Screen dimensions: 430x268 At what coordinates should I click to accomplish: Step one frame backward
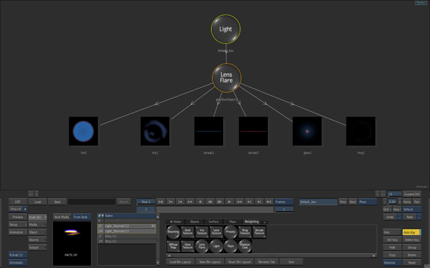click(210, 202)
